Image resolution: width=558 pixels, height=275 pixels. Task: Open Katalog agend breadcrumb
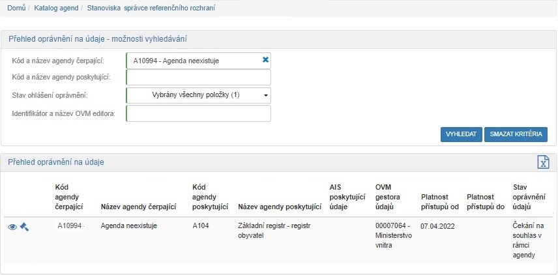pyautogui.click(x=58, y=8)
